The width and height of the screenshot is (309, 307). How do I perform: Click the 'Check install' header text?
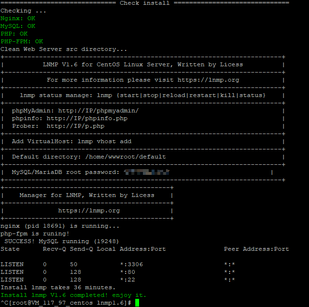(145, 3)
